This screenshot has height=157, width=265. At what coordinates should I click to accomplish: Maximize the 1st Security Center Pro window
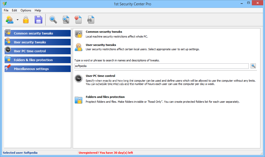249,3
